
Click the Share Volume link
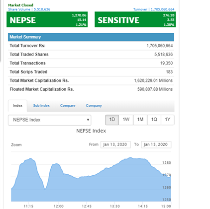pos(29,9)
